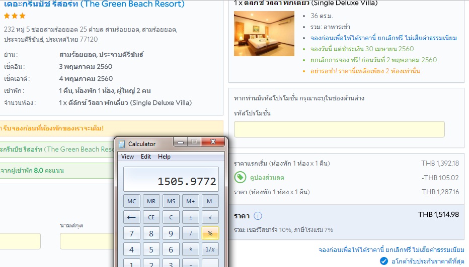Close the Calculator window
This screenshot has width=469, height=267.
click(x=213, y=142)
